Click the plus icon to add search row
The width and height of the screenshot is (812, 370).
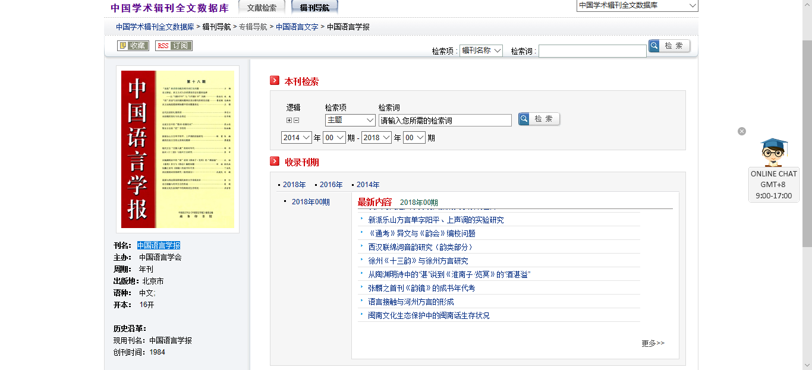[x=289, y=121]
